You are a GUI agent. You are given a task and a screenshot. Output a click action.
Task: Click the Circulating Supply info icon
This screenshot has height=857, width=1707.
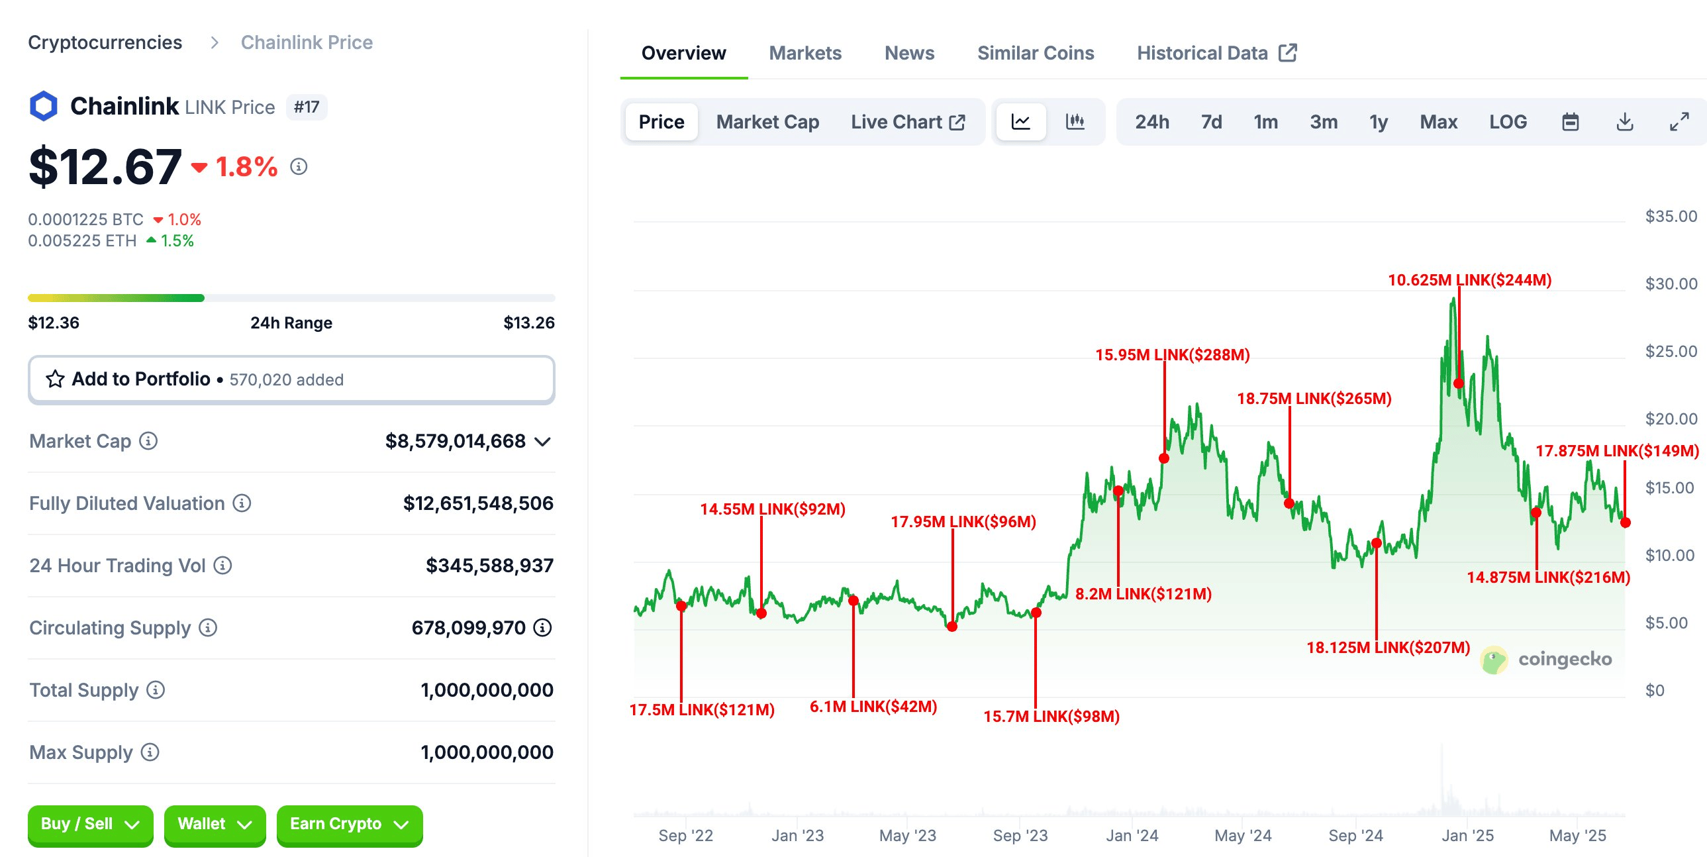(207, 629)
